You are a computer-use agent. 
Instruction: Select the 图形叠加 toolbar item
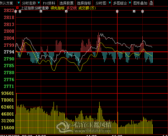coord(140,3)
